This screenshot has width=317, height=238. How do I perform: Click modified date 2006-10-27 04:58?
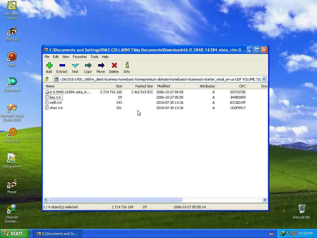coord(170,92)
